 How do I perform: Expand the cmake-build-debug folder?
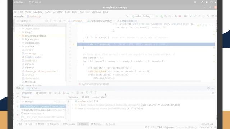pyautogui.click(x=20, y=36)
